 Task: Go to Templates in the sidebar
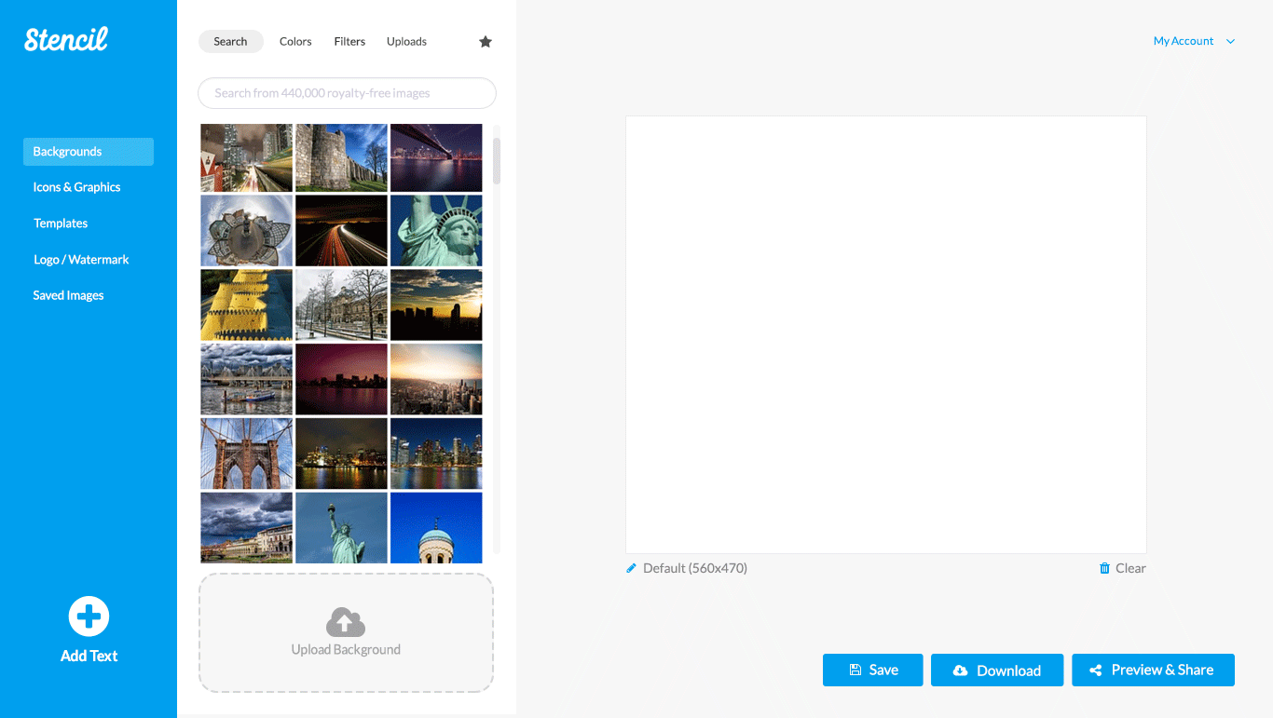[61, 224]
